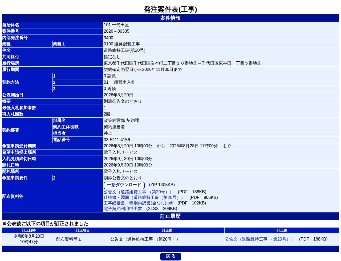Select the 内部発注番号 value 3400

coord(108,38)
